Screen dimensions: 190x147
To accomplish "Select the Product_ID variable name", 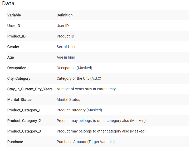I will click(16, 36).
